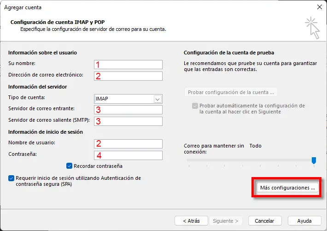Screen dimensions: 327x231
Task: Click the offline mail slider handle
Action: 314,160
